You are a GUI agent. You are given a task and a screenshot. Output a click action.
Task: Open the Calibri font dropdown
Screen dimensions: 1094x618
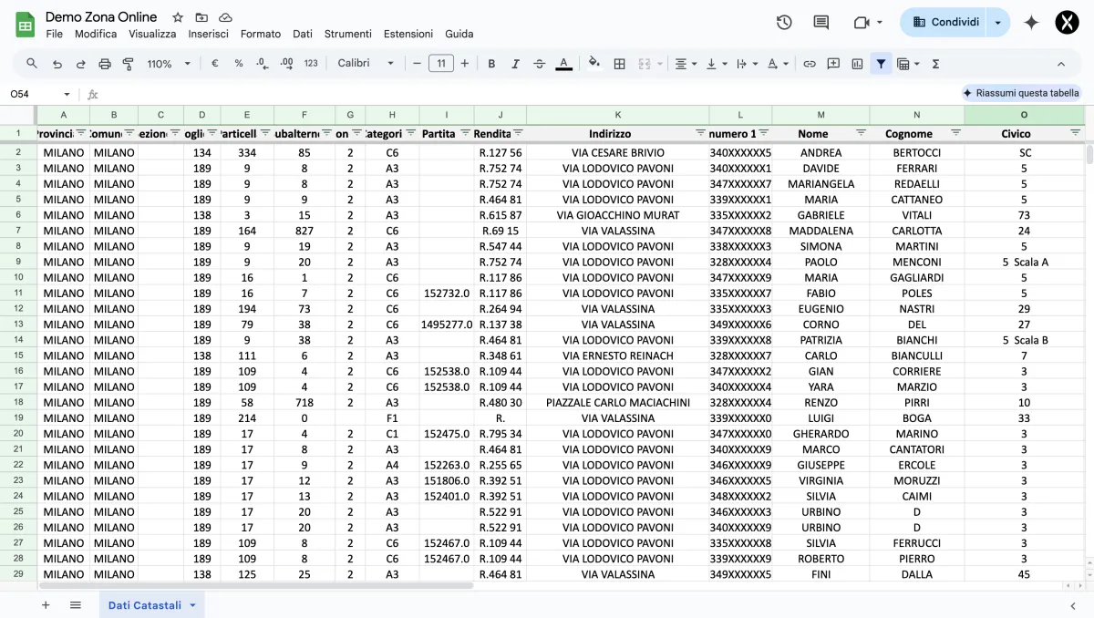366,64
